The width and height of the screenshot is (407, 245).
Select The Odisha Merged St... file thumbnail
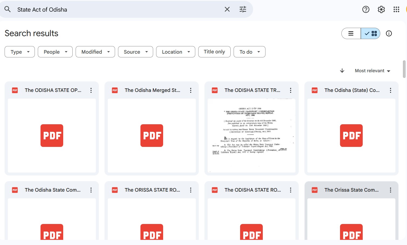pos(152,136)
